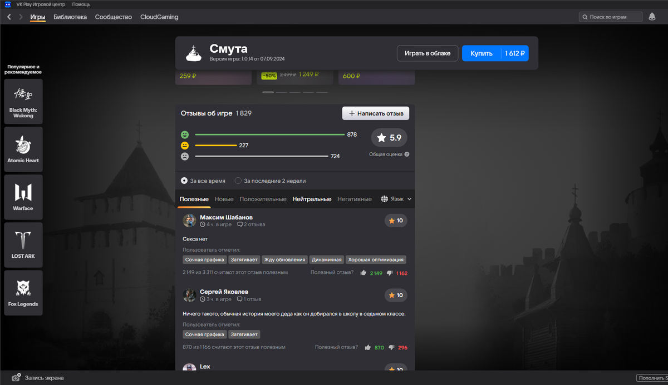The width and height of the screenshot is (668, 385).
Task: Click the Динамичная tag
Action: (x=327, y=259)
